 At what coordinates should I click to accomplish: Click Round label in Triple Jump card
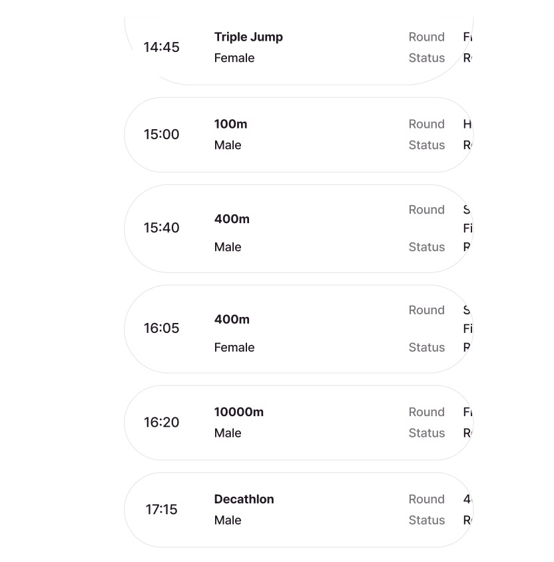tap(426, 37)
